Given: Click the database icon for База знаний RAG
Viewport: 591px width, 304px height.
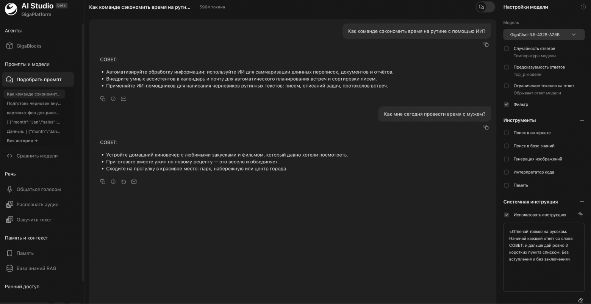Looking at the screenshot, I should point(10,268).
